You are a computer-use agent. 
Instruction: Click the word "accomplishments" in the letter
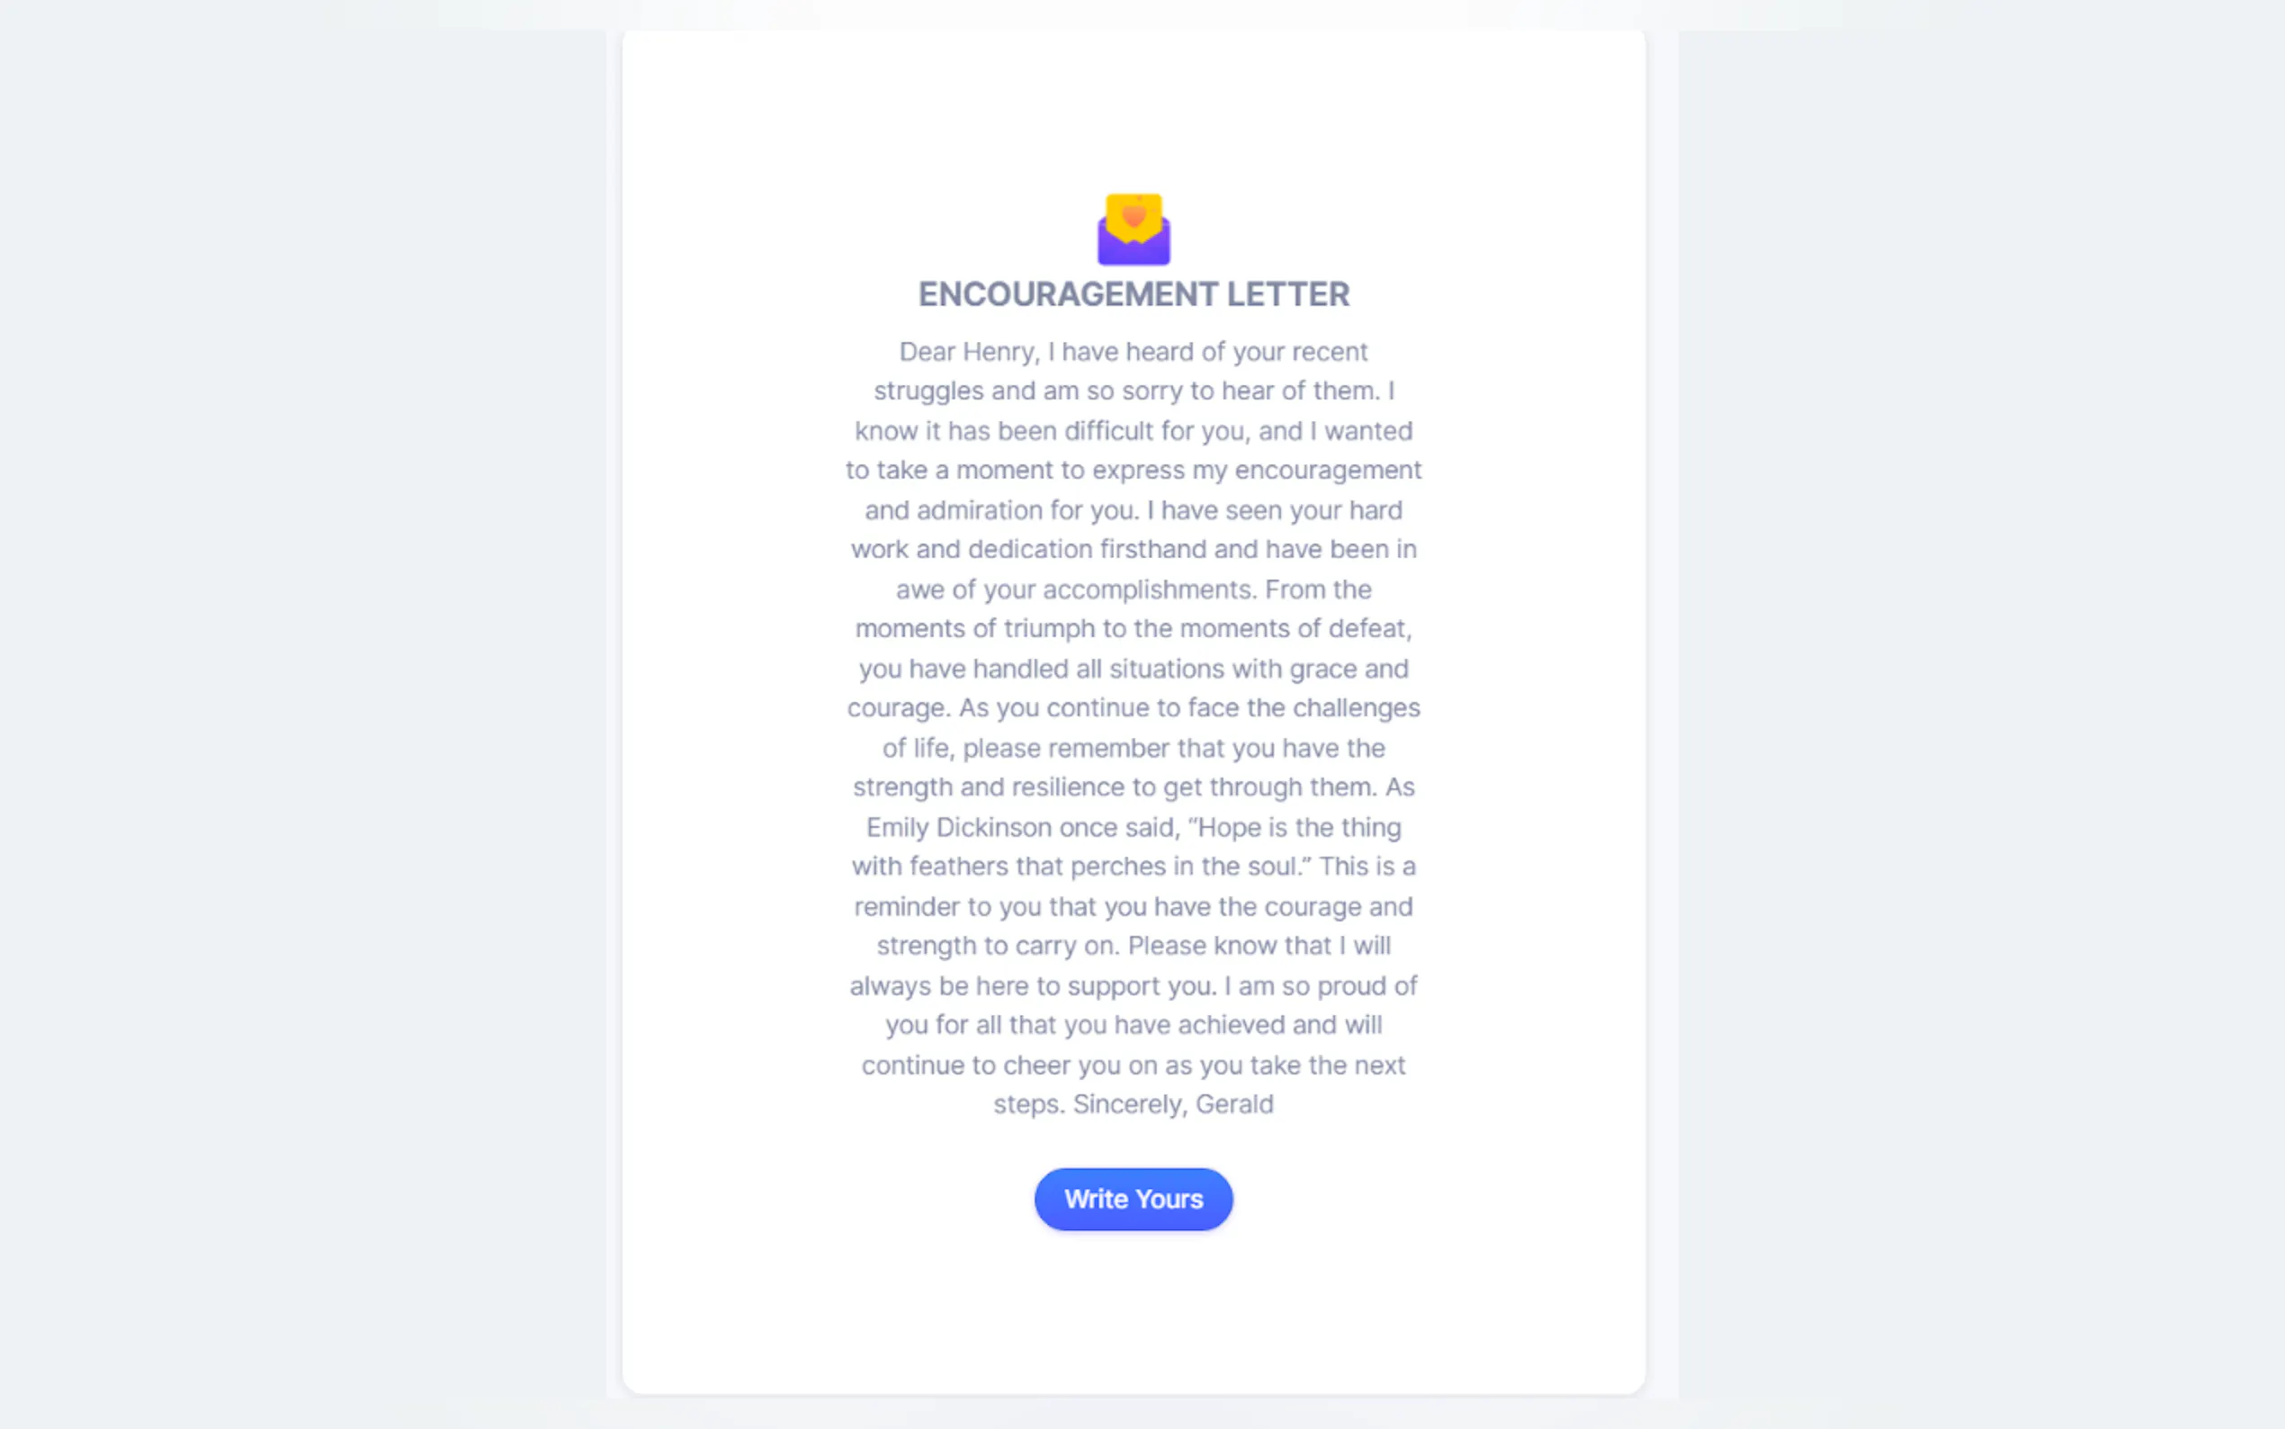pos(1149,589)
